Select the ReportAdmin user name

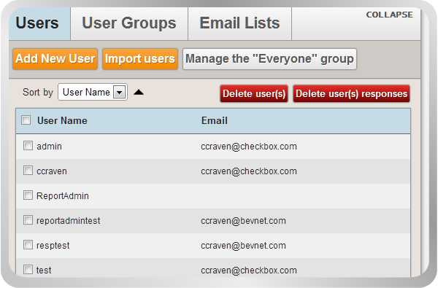pyautogui.click(x=63, y=196)
